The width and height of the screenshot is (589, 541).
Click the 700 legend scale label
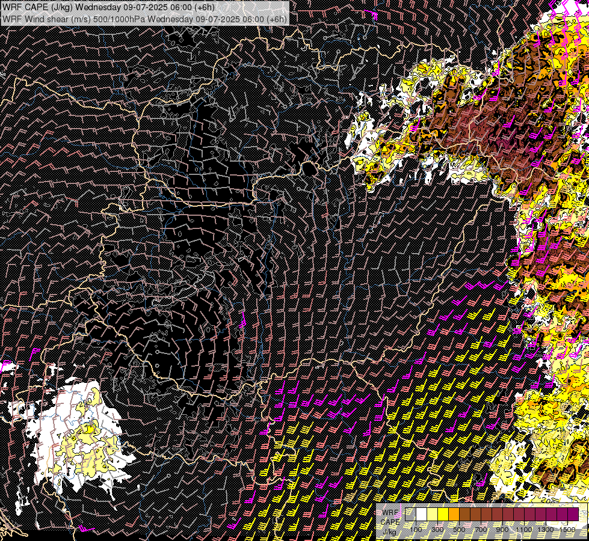(x=481, y=530)
